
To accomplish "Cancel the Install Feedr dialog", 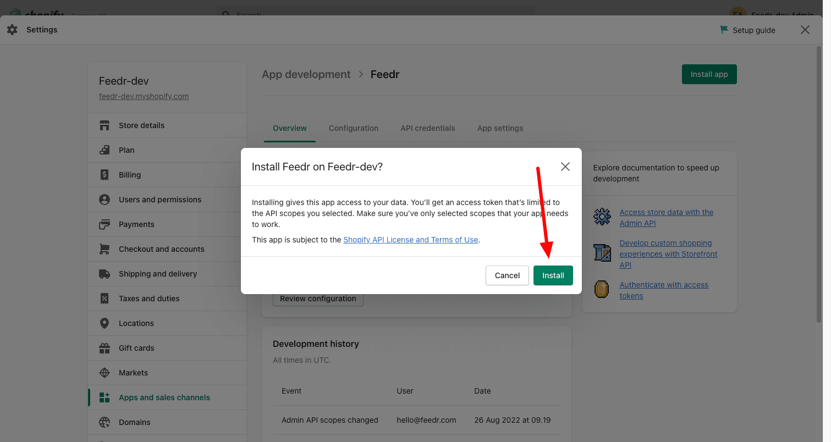I will click(x=507, y=275).
